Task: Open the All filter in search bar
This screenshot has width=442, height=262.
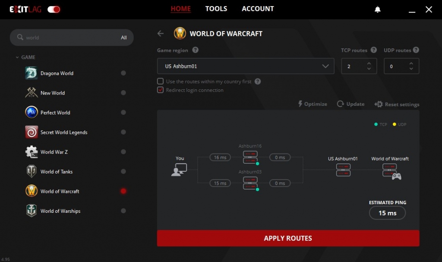Action: tap(123, 38)
